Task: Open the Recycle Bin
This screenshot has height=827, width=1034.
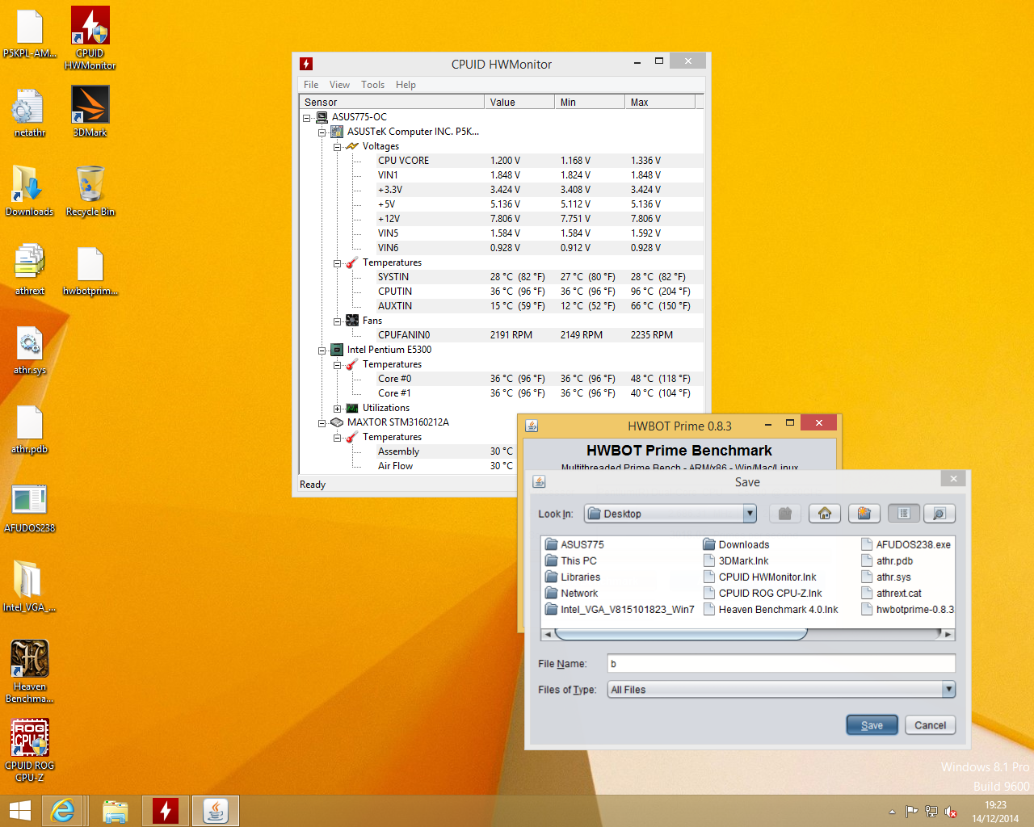Action: coord(90,191)
